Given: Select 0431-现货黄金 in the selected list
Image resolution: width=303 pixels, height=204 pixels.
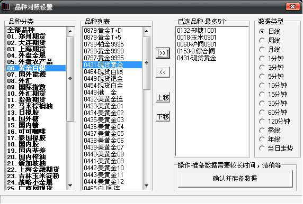Looking at the screenshot, I should [x=212, y=58].
